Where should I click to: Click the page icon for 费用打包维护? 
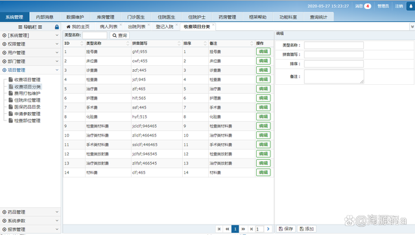(11, 93)
